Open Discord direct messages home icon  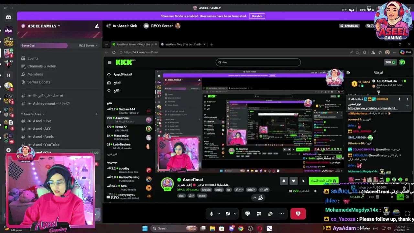point(8,17)
